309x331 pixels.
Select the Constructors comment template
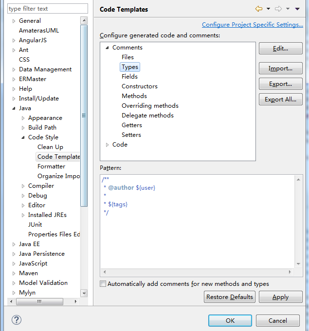click(140, 86)
